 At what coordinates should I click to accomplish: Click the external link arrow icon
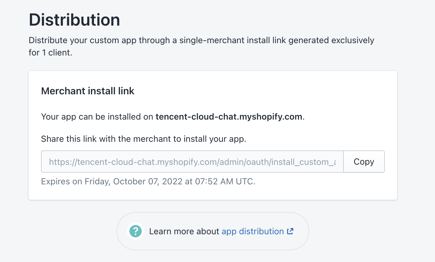coord(290,231)
